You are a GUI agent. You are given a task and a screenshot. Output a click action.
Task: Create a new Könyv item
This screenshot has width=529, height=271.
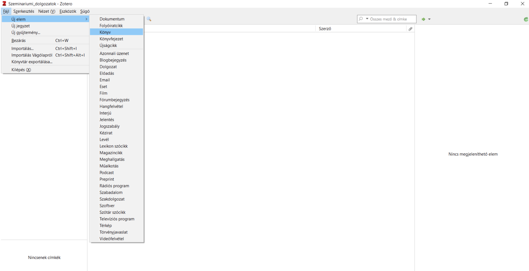116,32
